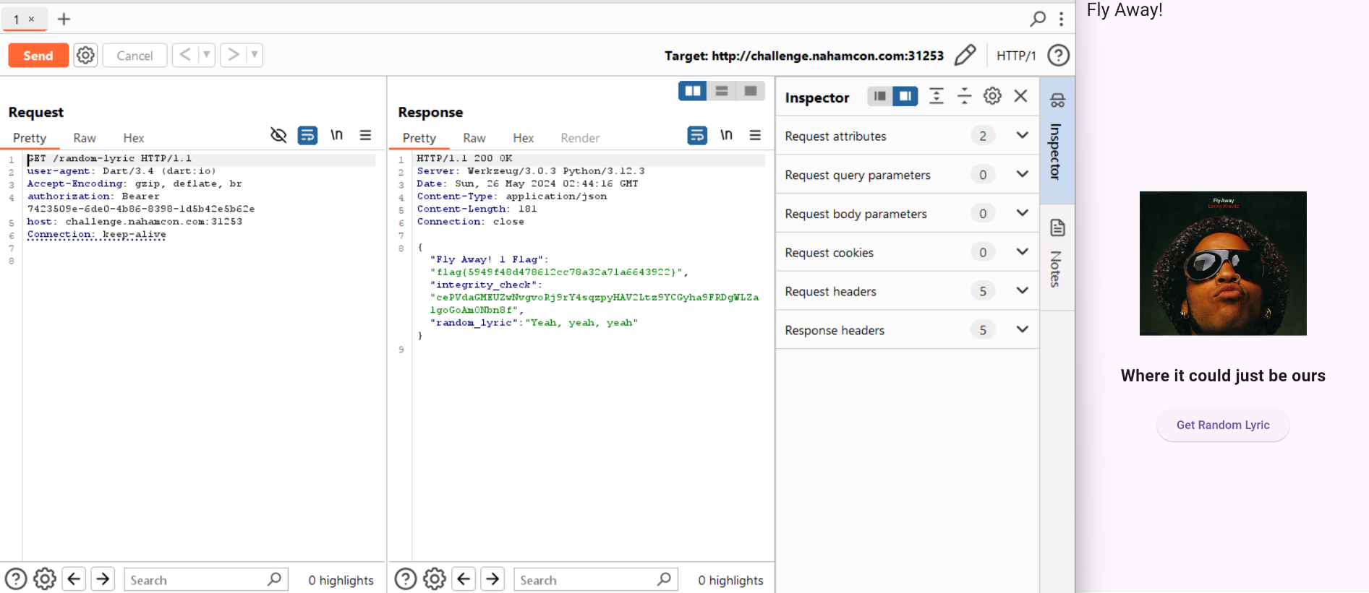Viewport: 1369px width, 593px height.
Task: Toggle show newlines in Request pane
Action: coord(336,135)
